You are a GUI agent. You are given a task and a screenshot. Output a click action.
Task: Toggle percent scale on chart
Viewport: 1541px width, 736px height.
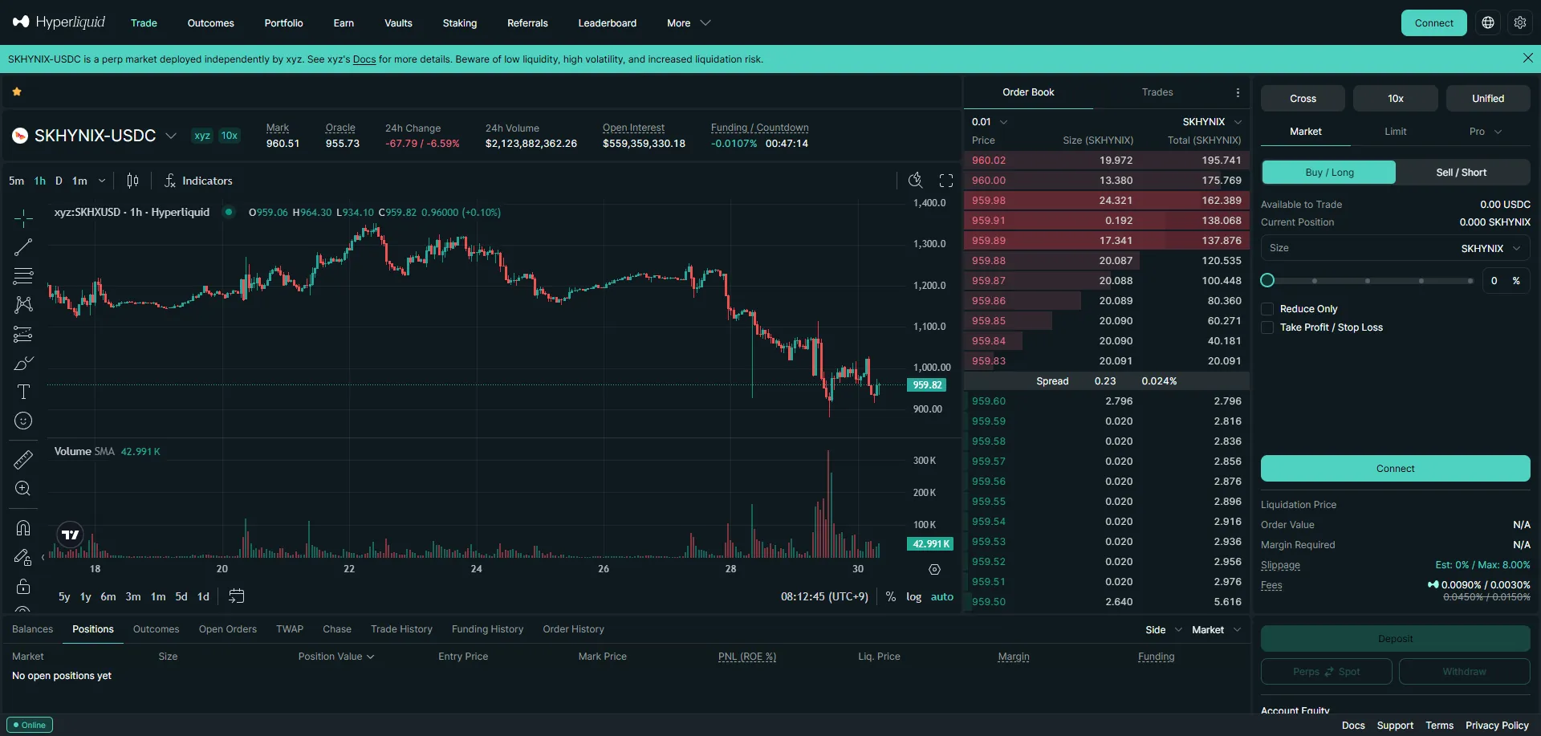click(x=891, y=596)
